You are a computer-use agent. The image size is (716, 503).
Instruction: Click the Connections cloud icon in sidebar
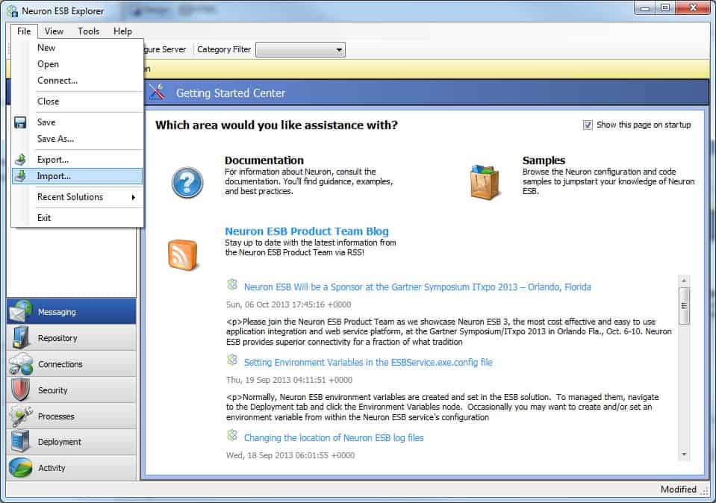pos(21,364)
